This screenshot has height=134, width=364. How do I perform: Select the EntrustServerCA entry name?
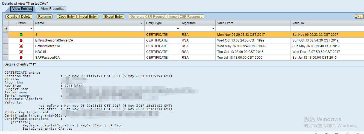tap(48, 46)
